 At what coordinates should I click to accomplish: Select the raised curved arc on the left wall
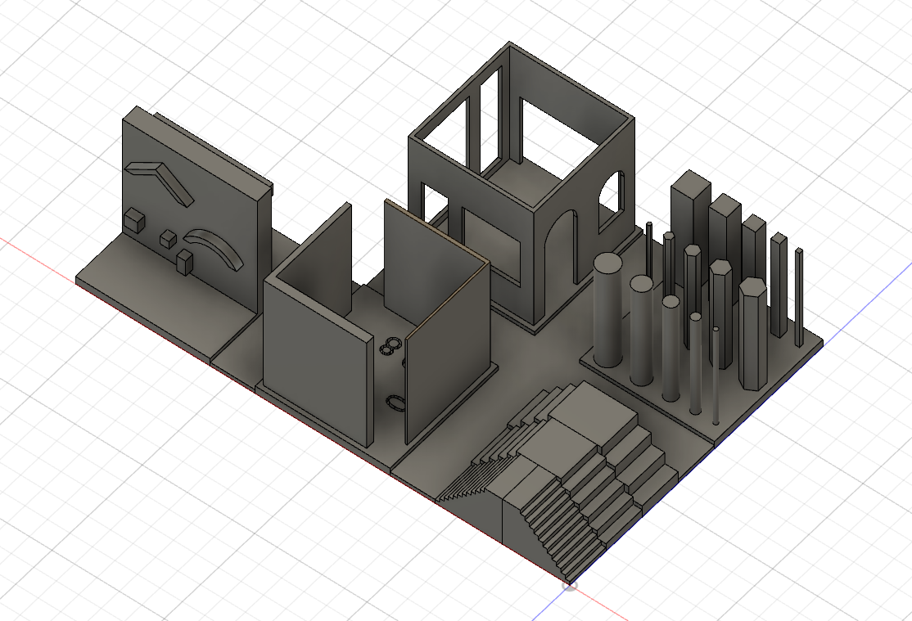(x=214, y=246)
